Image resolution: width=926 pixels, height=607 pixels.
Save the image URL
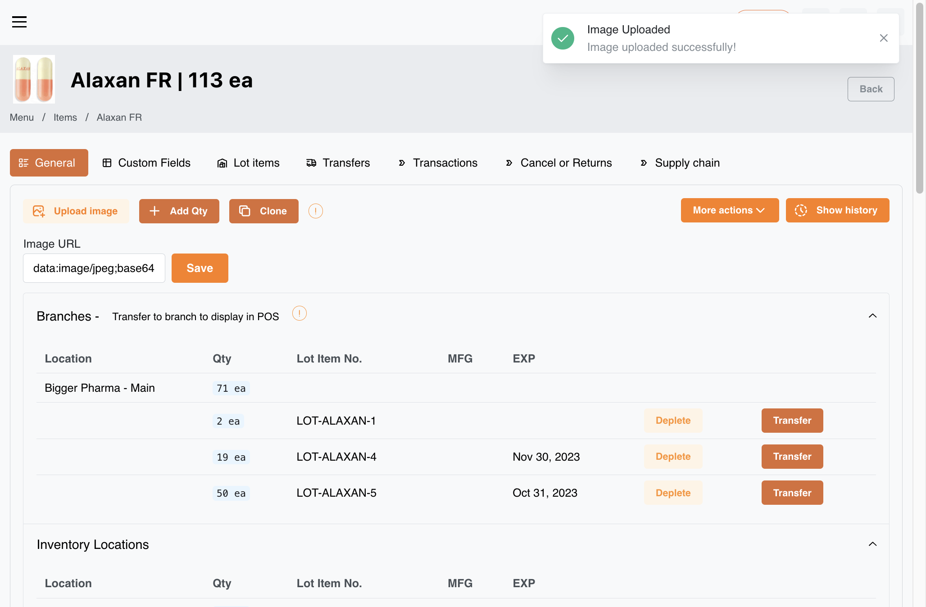(200, 268)
